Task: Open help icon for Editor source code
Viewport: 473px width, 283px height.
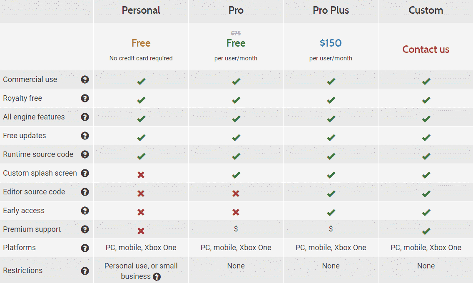Action: tap(85, 192)
